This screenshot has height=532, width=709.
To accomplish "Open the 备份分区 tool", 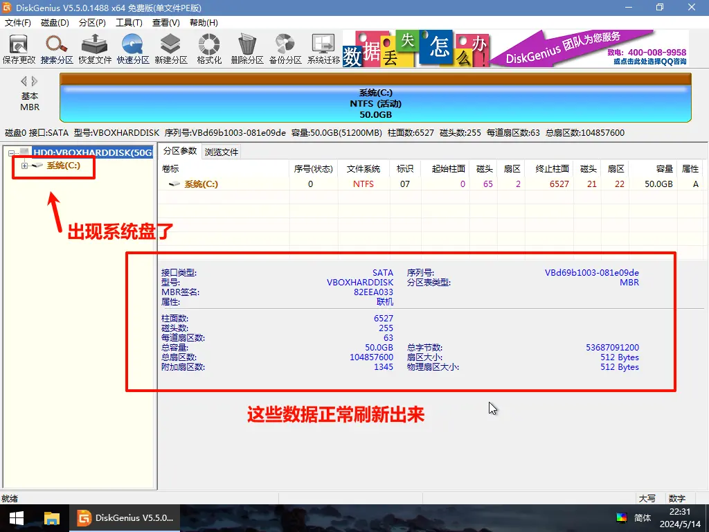I will [285, 49].
